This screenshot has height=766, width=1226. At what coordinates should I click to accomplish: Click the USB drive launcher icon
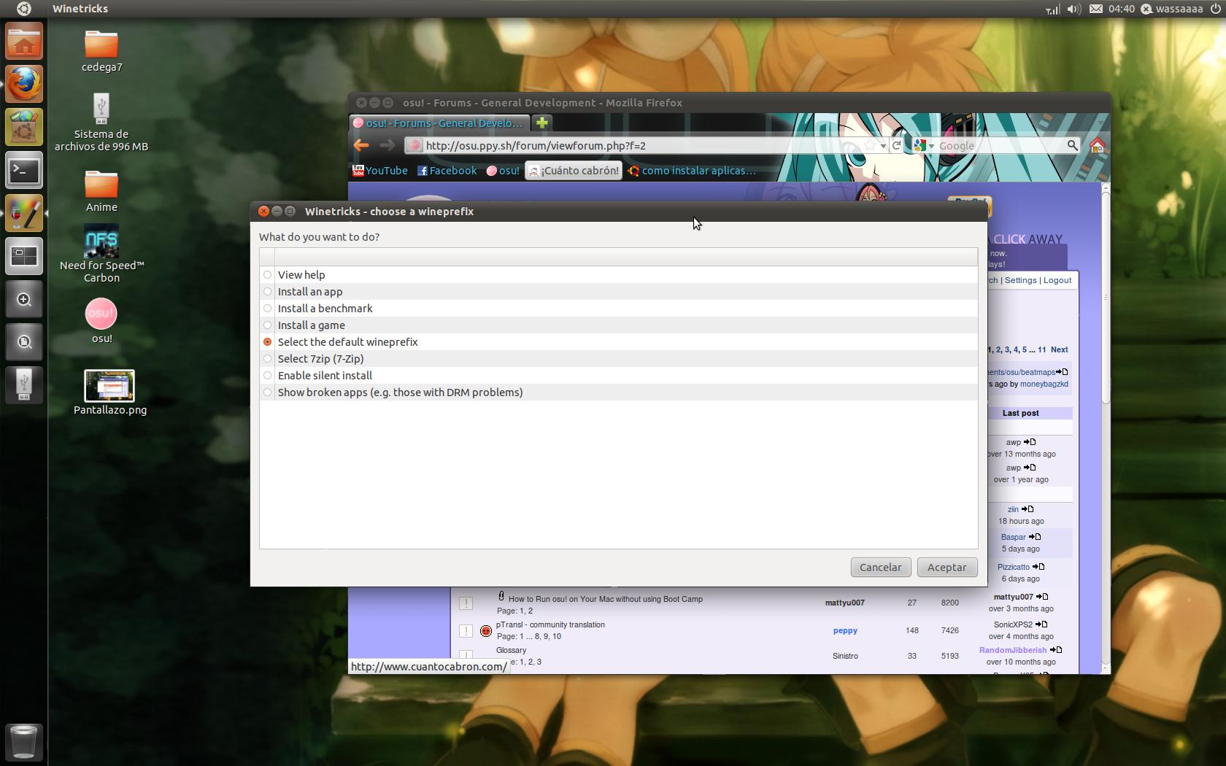[24, 384]
